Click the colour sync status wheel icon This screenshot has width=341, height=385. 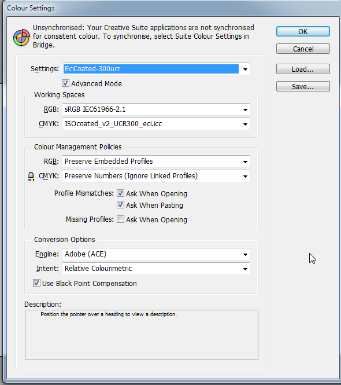[x=21, y=38]
